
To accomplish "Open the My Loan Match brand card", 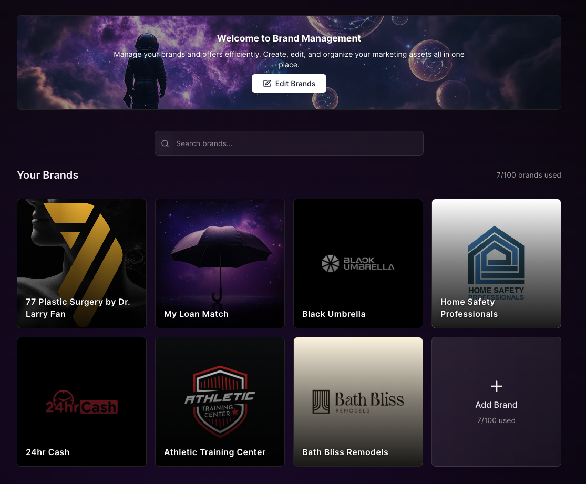I will pos(220,263).
